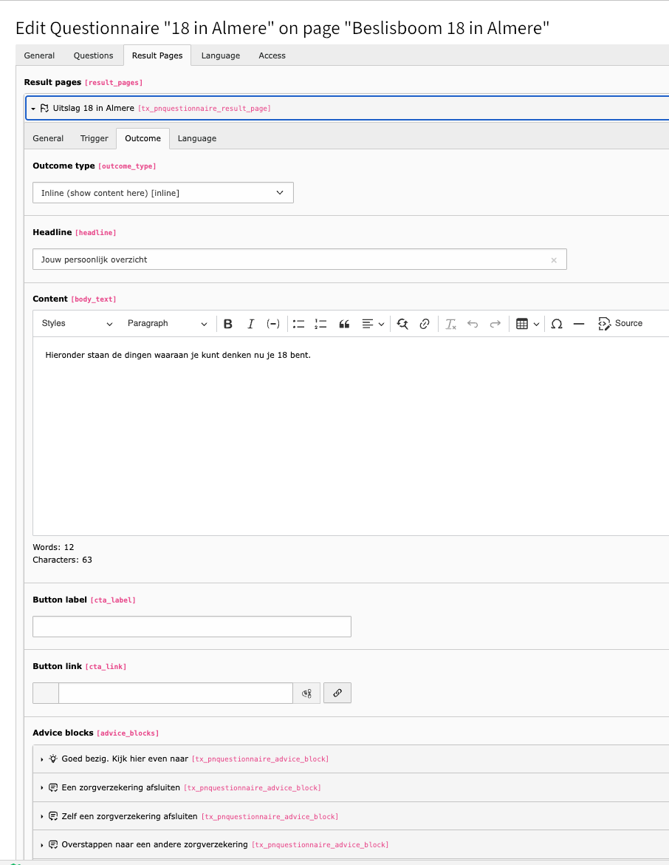The image size is (669, 865).
Task: Open the Styles dropdown
Action: point(77,324)
